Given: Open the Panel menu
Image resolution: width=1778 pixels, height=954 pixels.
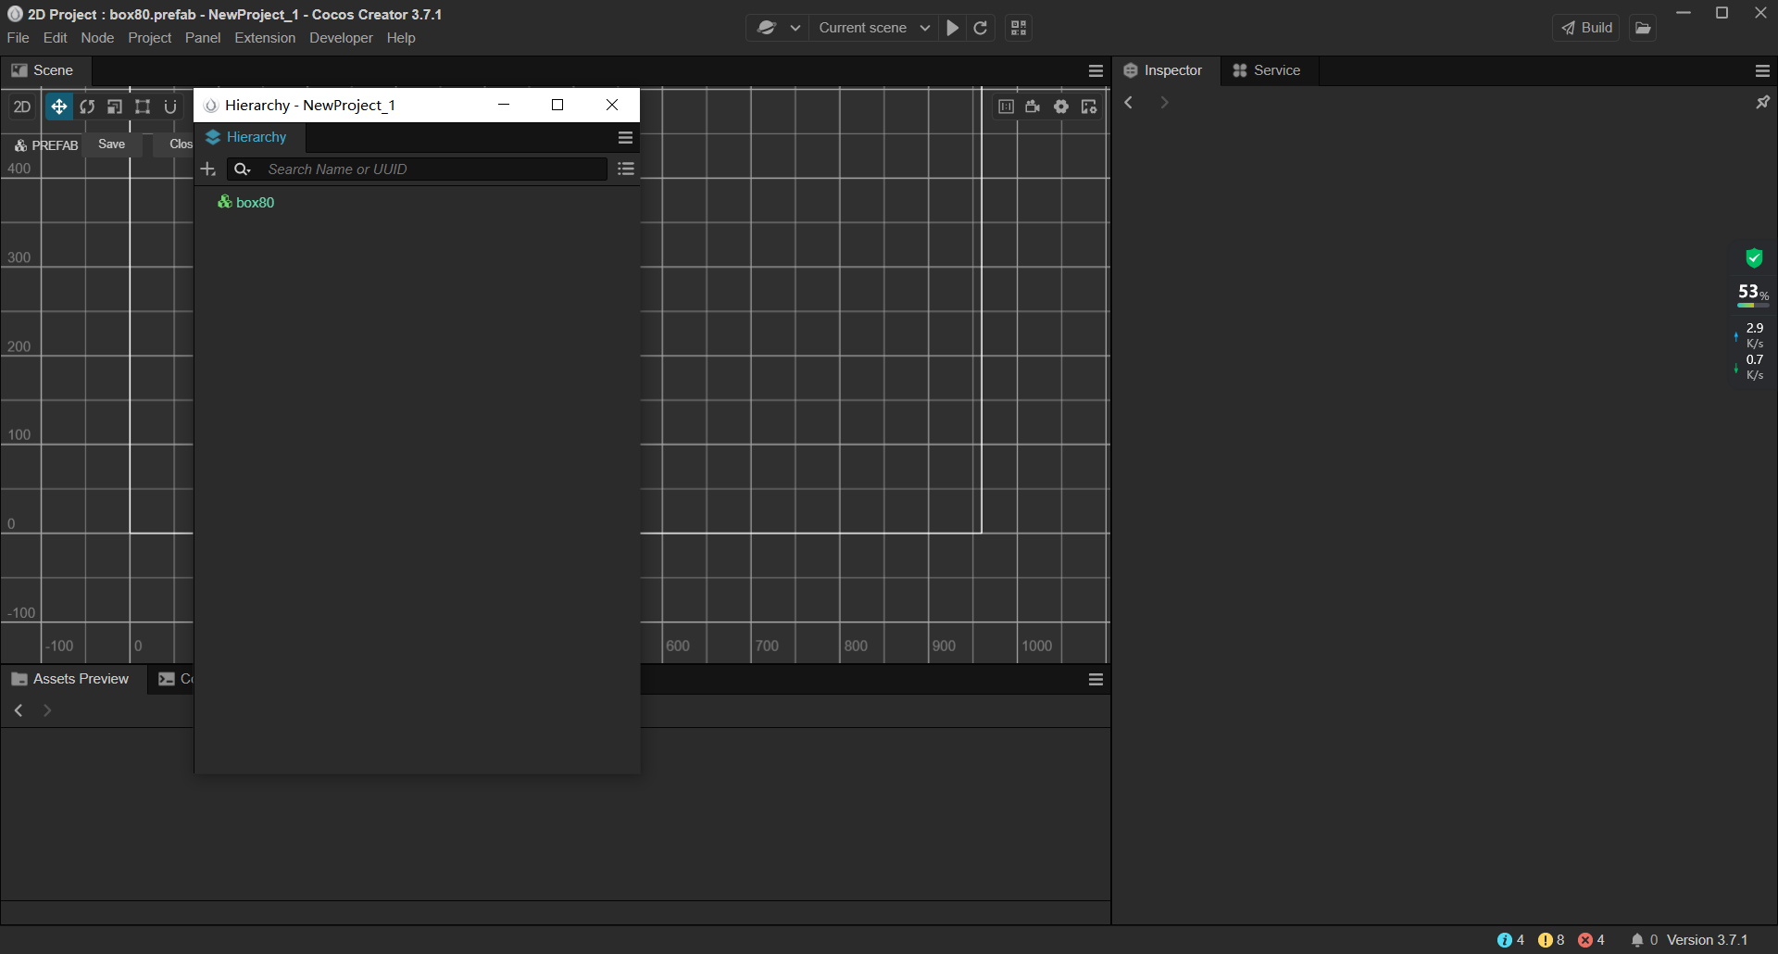Looking at the screenshot, I should click(x=203, y=38).
